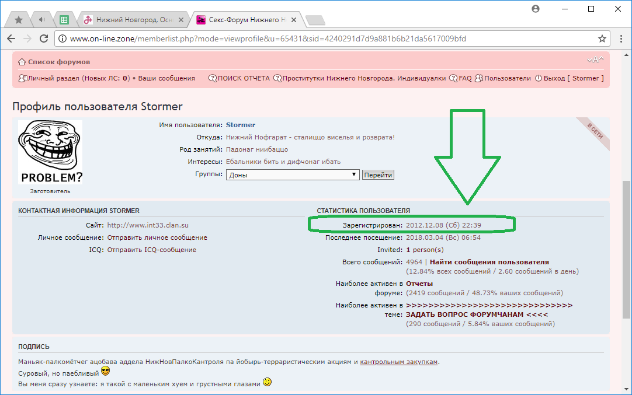Go to Список форумов home link
The width and height of the screenshot is (632, 395).
click(58, 62)
